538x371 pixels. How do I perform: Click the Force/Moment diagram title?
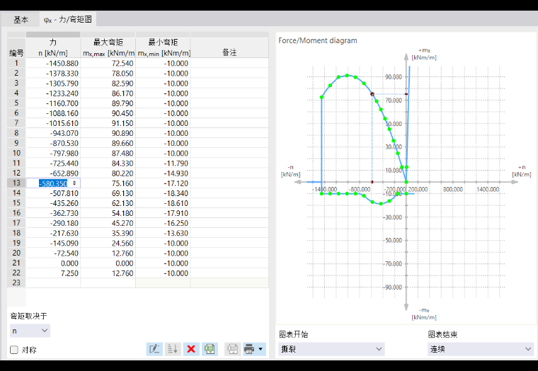[x=317, y=40]
